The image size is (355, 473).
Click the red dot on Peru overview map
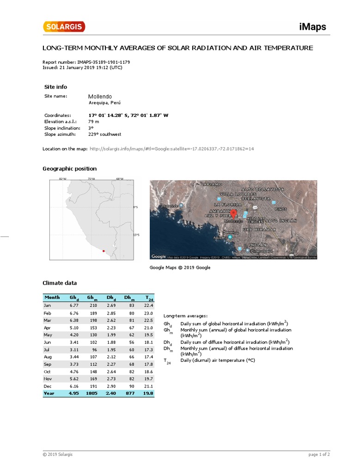click(x=104, y=251)
